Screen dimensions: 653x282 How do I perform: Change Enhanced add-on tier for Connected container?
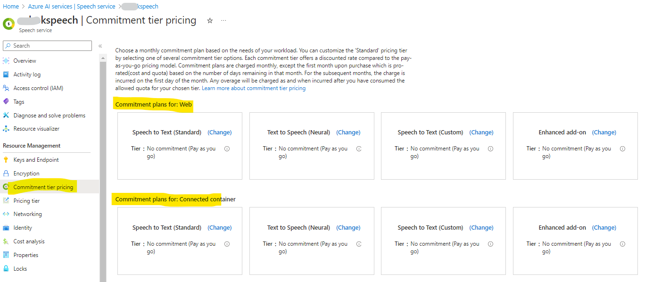(x=604, y=227)
